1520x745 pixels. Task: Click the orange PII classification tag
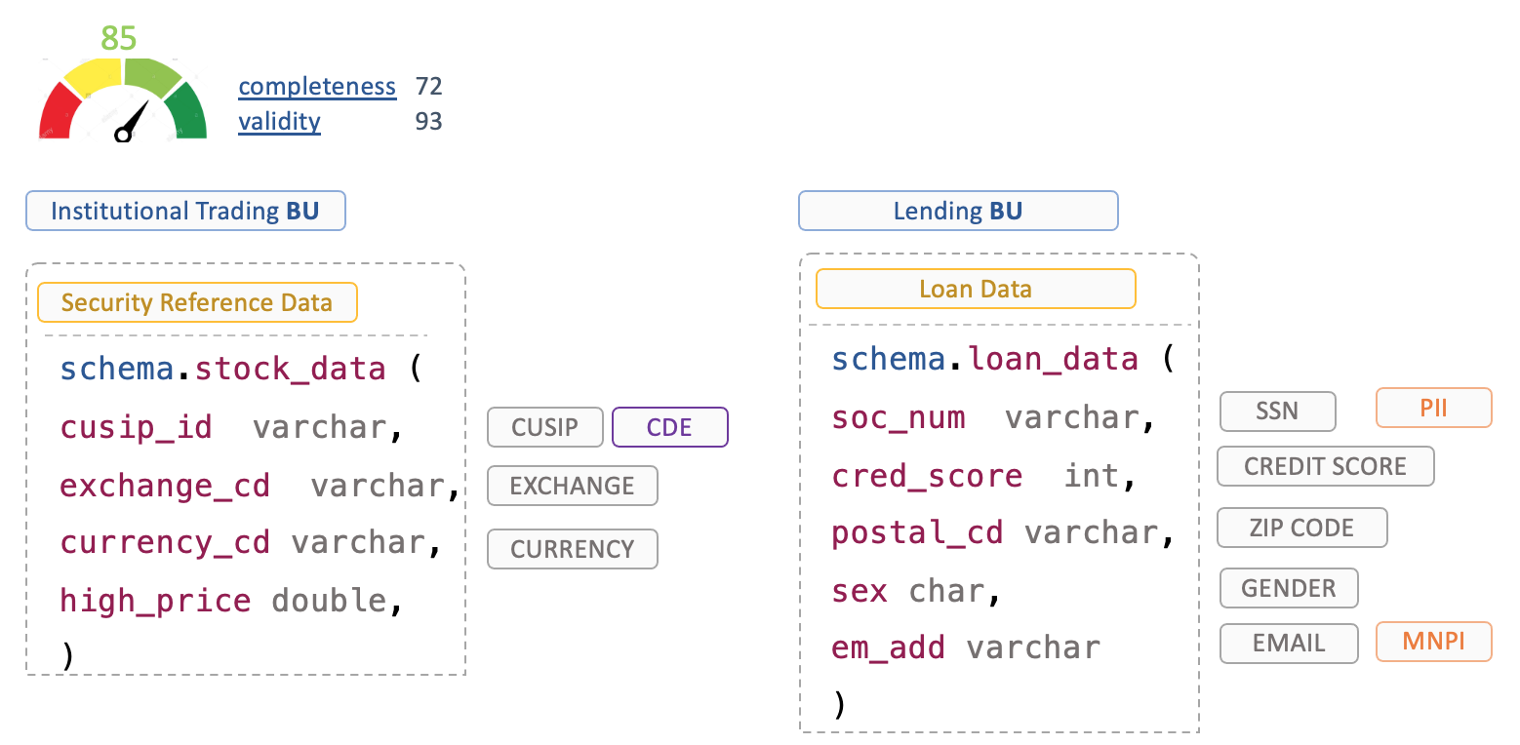click(1433, 408)
